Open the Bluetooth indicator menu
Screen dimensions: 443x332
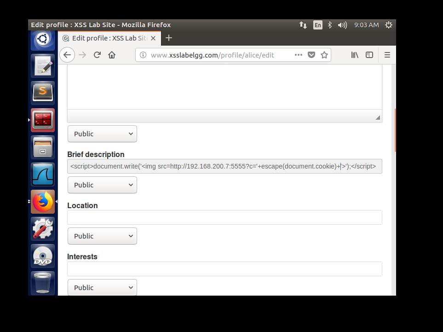click(330, 25)
